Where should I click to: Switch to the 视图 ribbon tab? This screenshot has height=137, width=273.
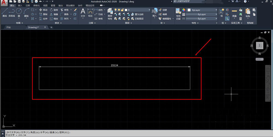(x=45, y=5)
